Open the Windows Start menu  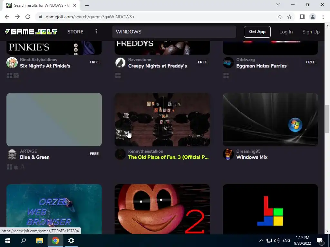[x=8, y=241]
